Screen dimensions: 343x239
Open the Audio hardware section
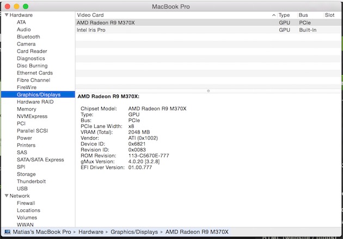pyautogui.click(x=23, y=29)
